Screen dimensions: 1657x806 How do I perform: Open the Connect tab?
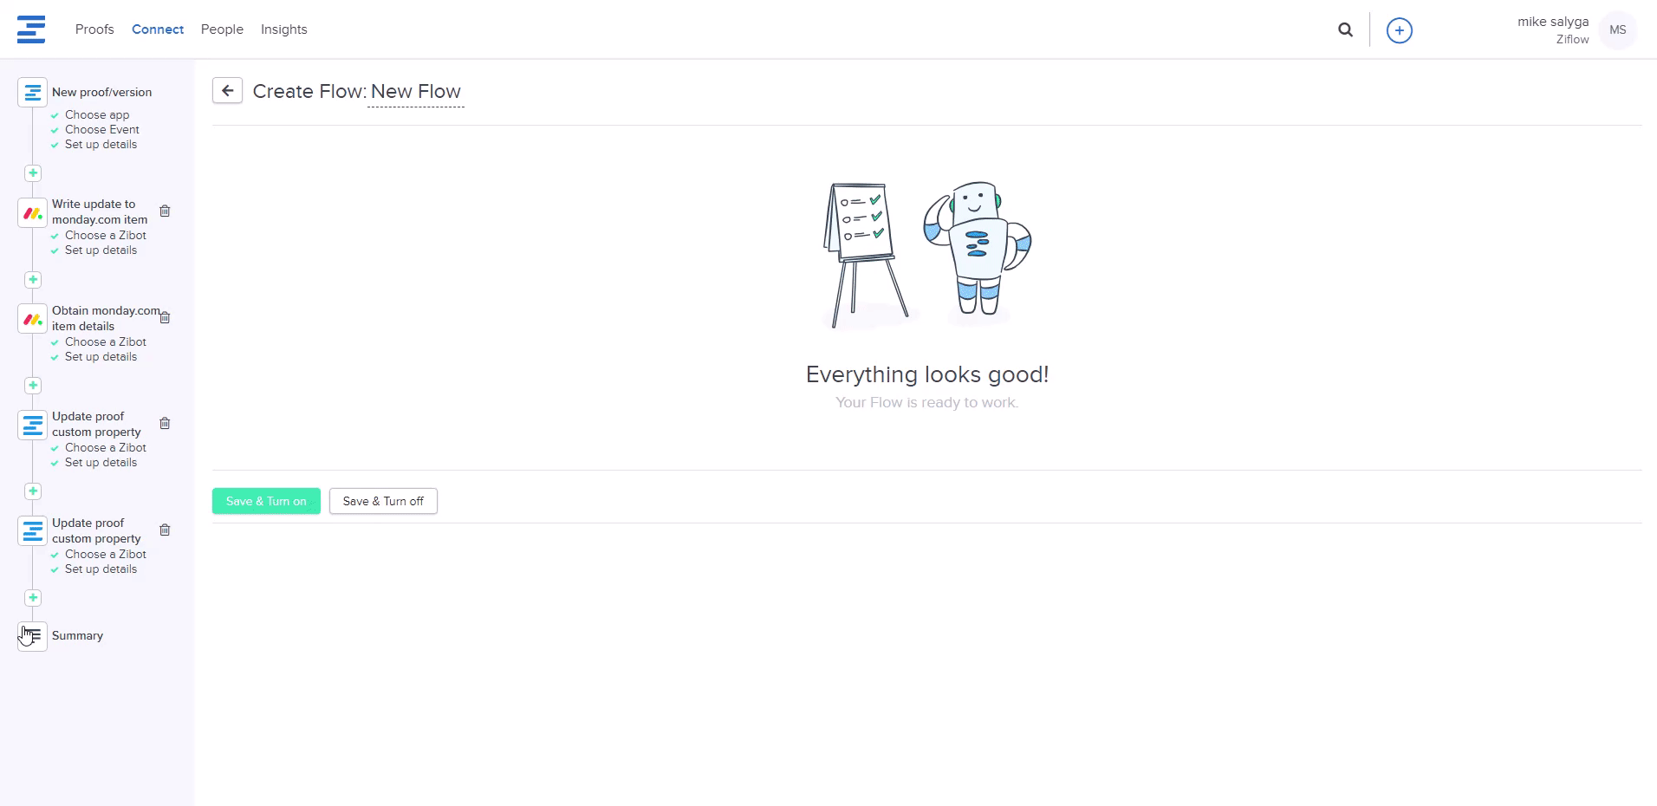[158, 29]
